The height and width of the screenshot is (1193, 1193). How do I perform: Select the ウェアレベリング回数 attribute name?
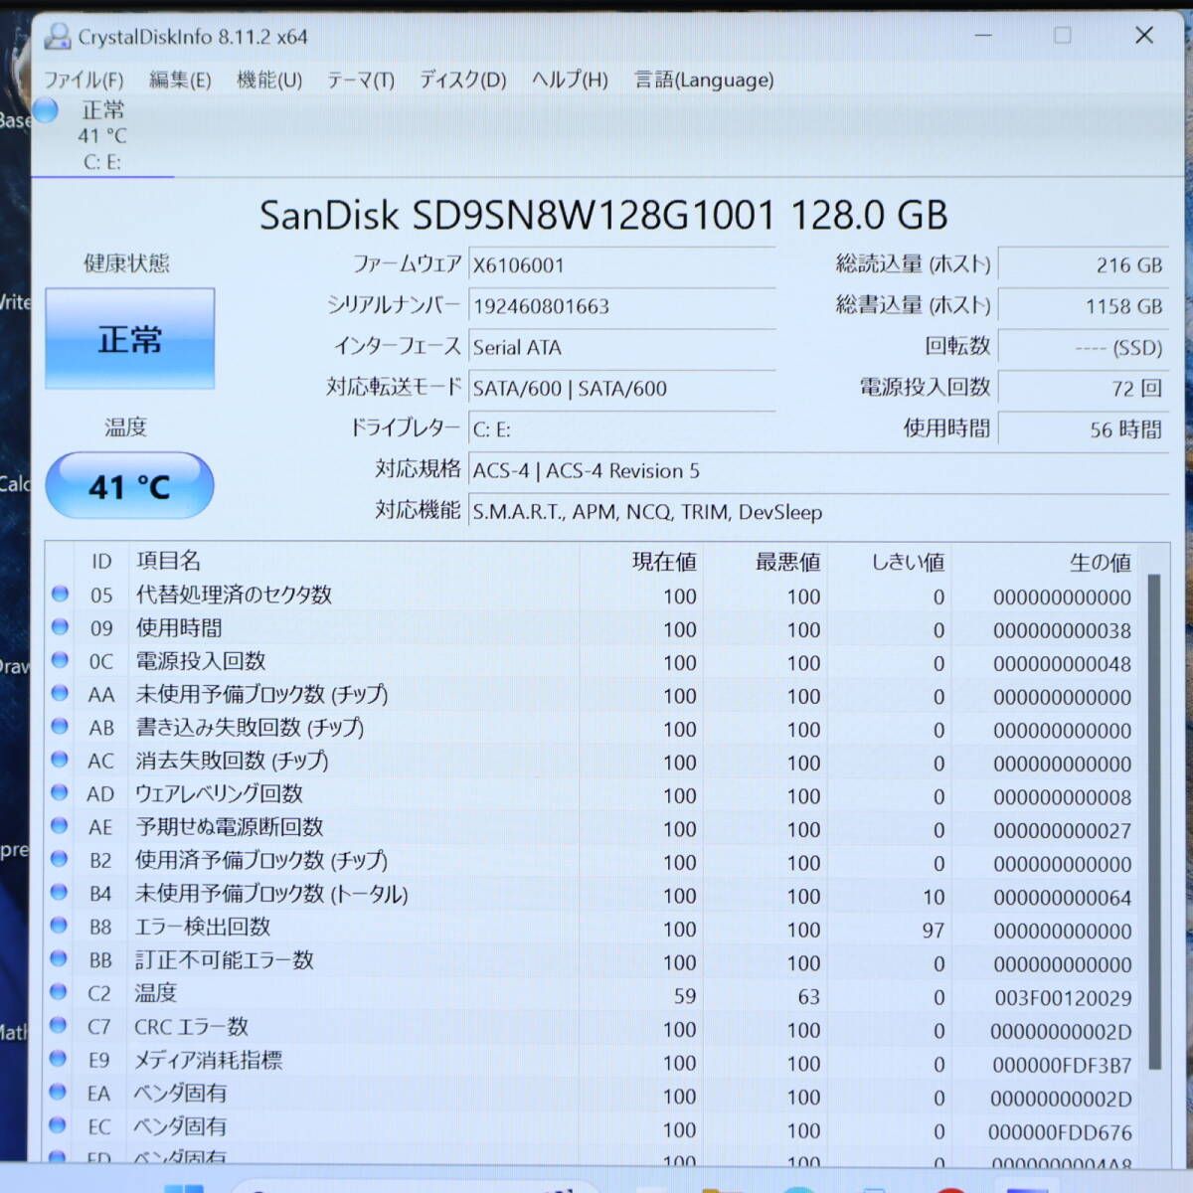(x=219, y=793)
